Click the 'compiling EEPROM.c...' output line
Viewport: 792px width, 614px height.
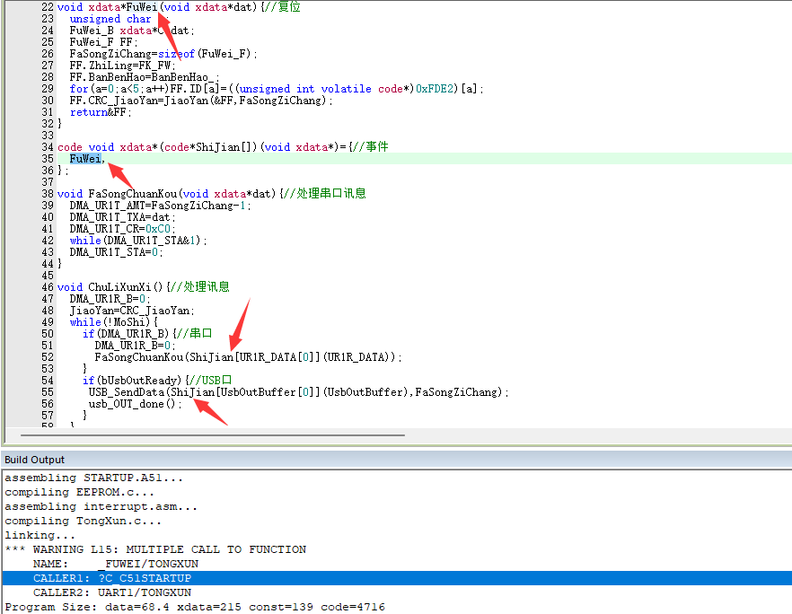(x=79, y=492)
